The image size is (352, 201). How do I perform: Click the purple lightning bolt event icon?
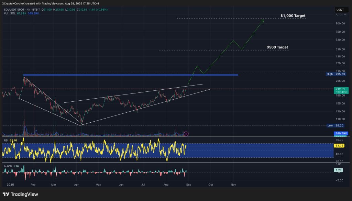click(x=186, y=134)
